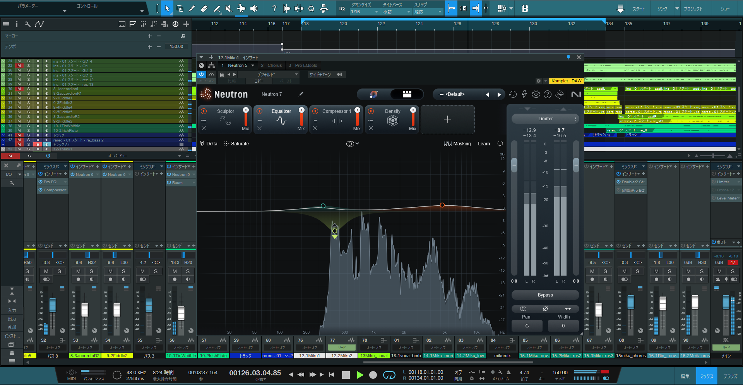
Task: Remove the Equalizer module with X
Action: tap(260, 128)
